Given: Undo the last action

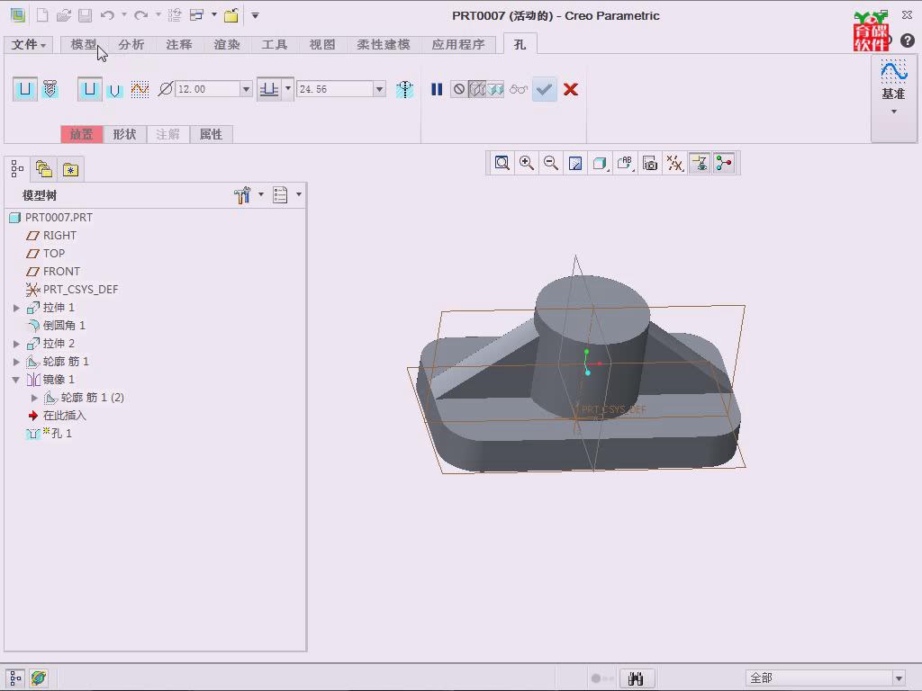Looking at the screenshot, I should [107, 15].
